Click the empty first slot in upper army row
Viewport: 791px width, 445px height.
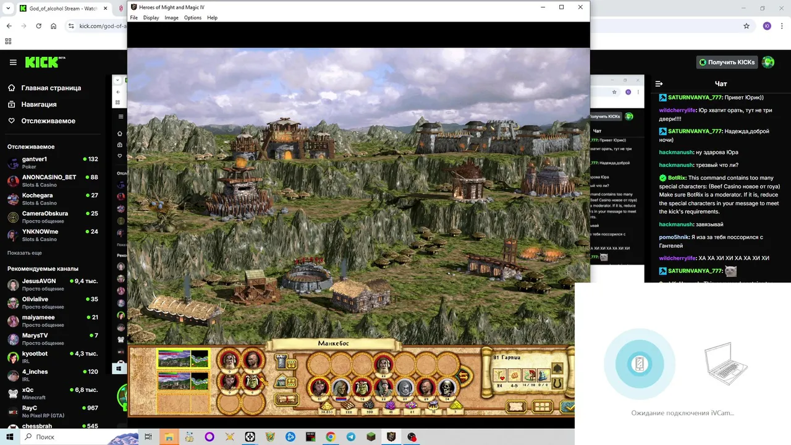pos(320,364)
